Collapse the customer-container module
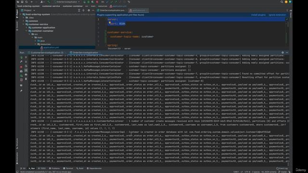This screenshot has width=308, height=173. (x=26, y=31)
